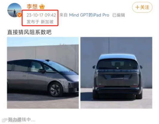This screenshot has height=124, width=159.
Task: Click the 努力攒钱中... text below images
Action: 22,120
